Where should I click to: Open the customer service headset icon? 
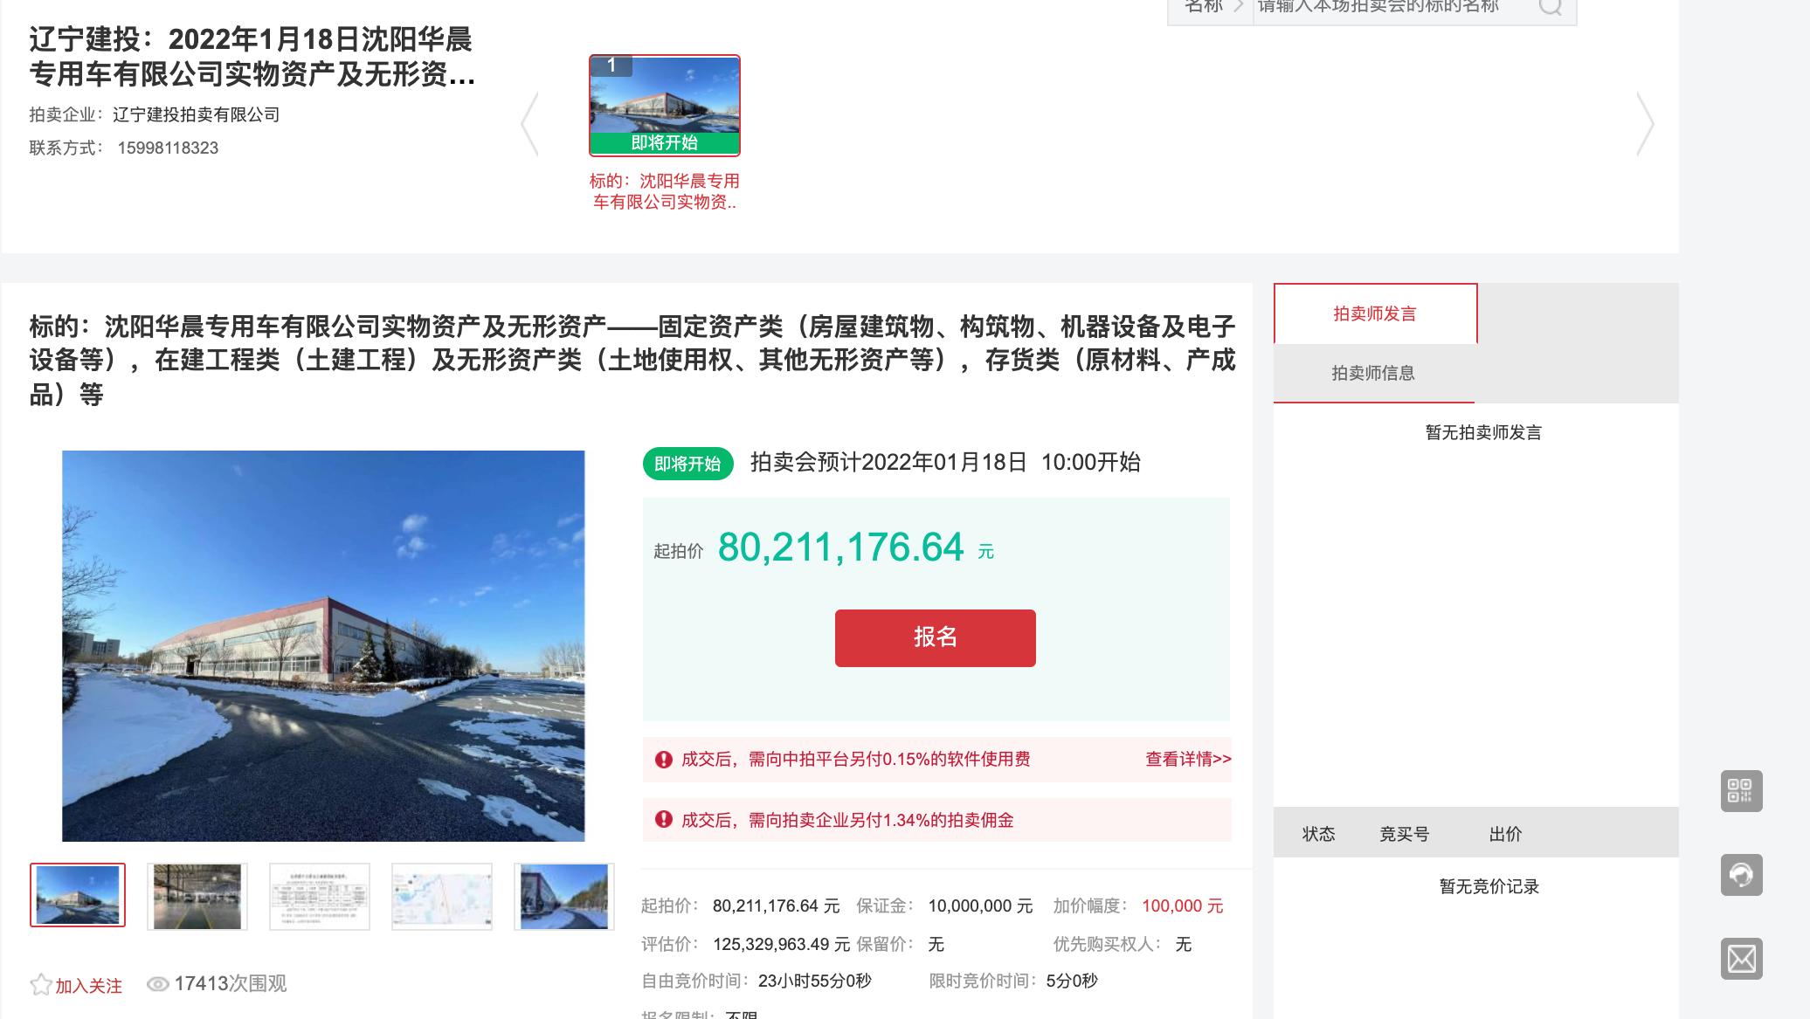coord(1741,875)
